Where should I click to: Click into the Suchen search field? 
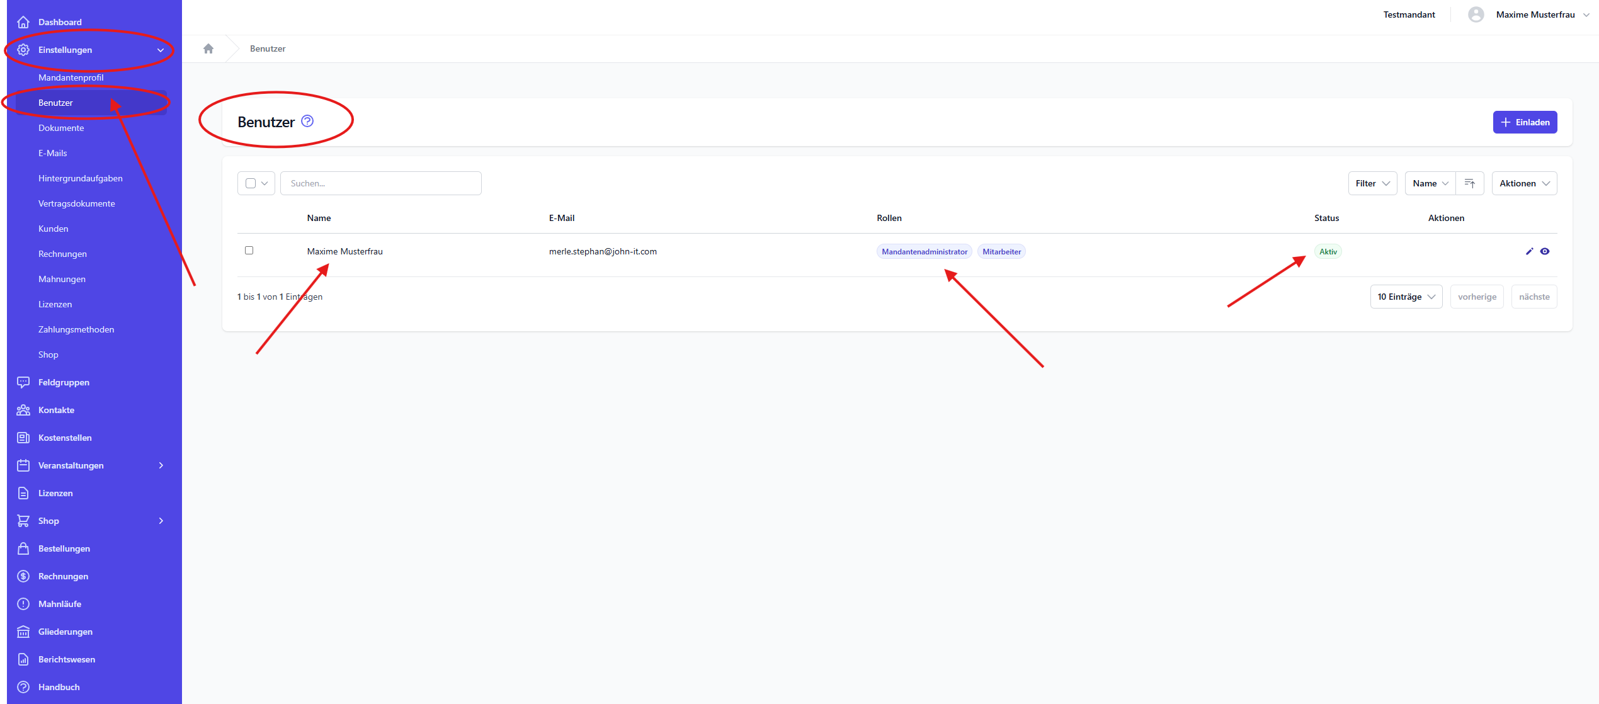click(x=381, y=183)
